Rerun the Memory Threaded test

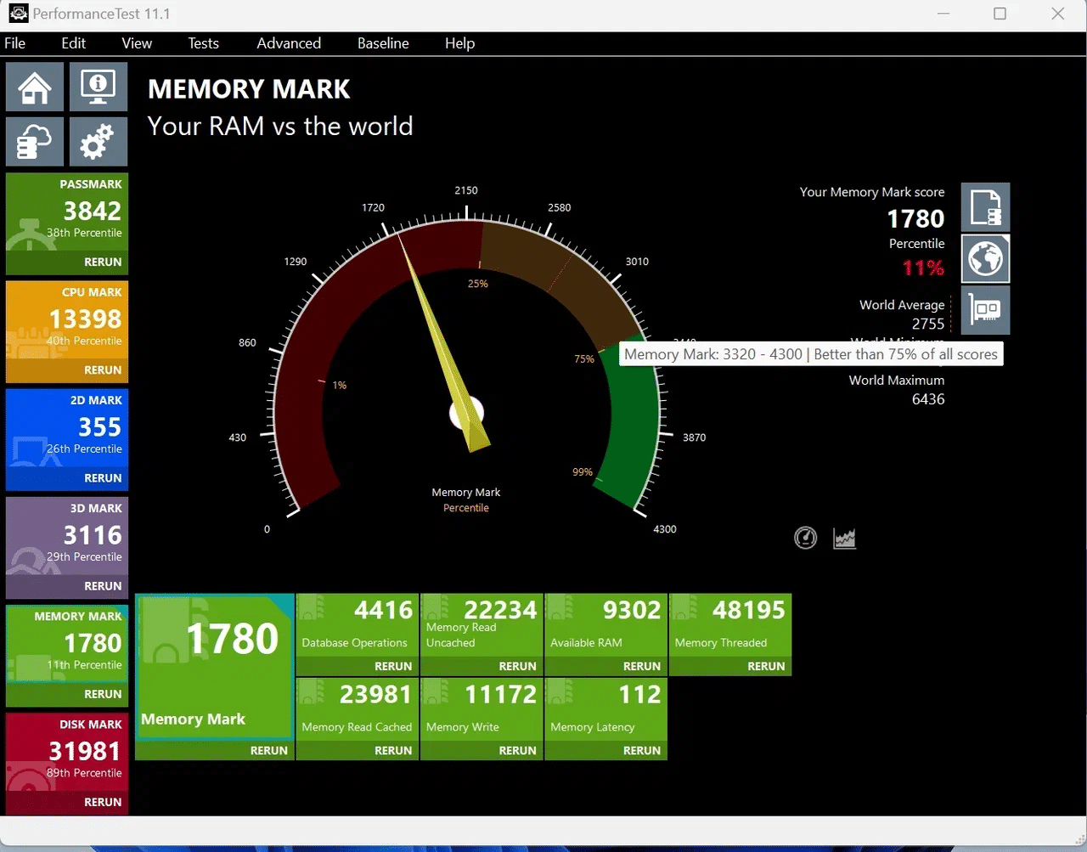pos(766,667)
